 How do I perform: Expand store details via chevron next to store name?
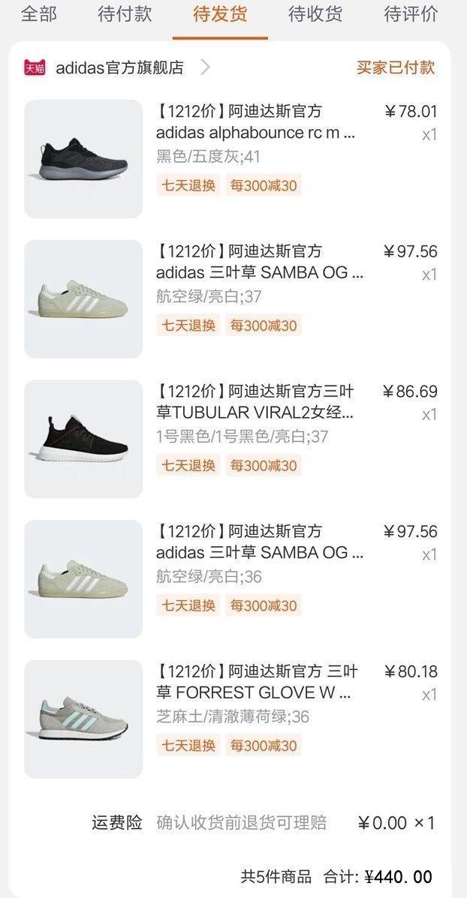(203, 67)
